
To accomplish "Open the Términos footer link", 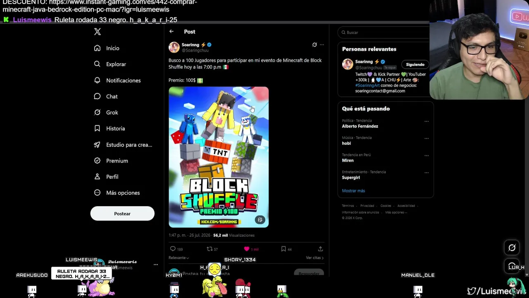I will (348, 206).
